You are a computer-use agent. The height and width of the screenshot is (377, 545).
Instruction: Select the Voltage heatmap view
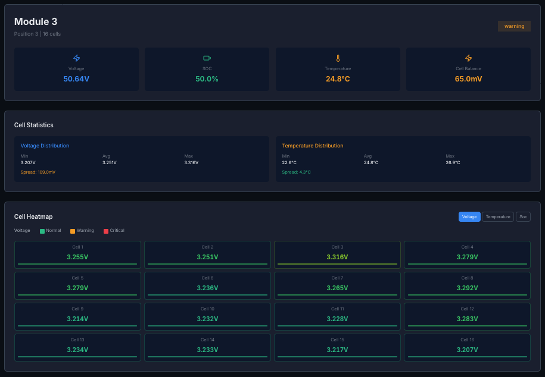pos(469,217)
